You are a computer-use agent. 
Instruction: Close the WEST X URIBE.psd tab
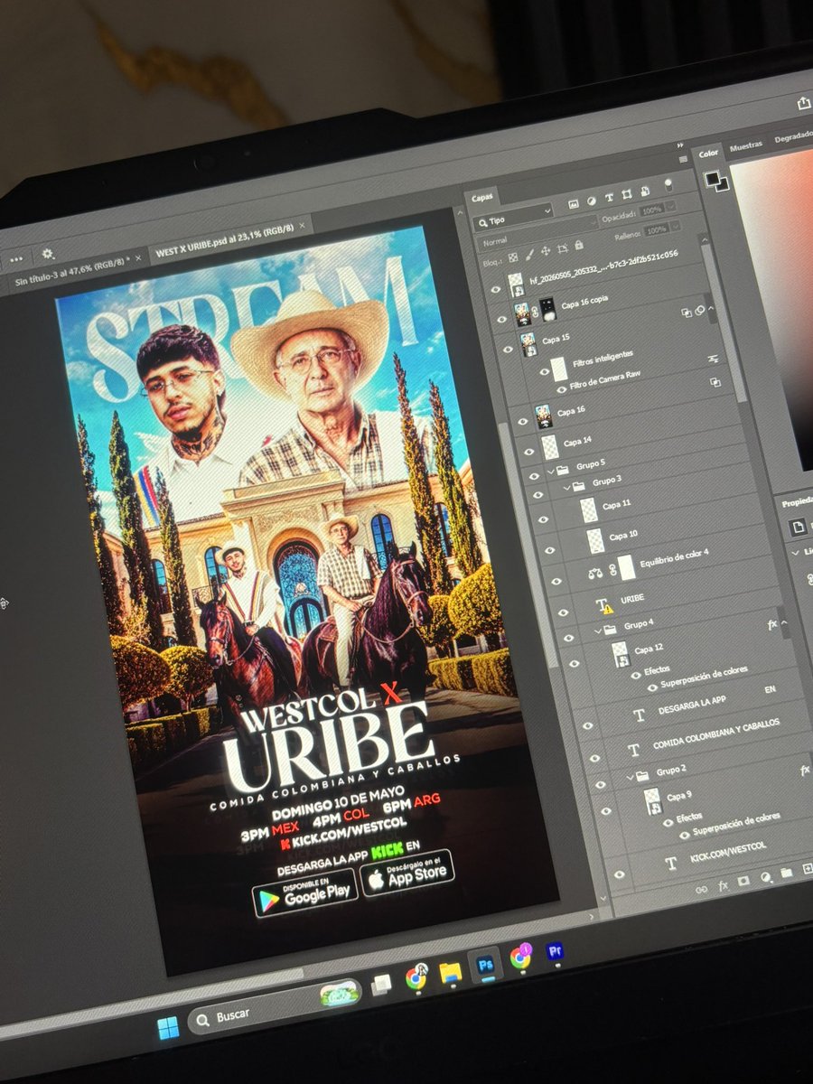coord(304,223)
